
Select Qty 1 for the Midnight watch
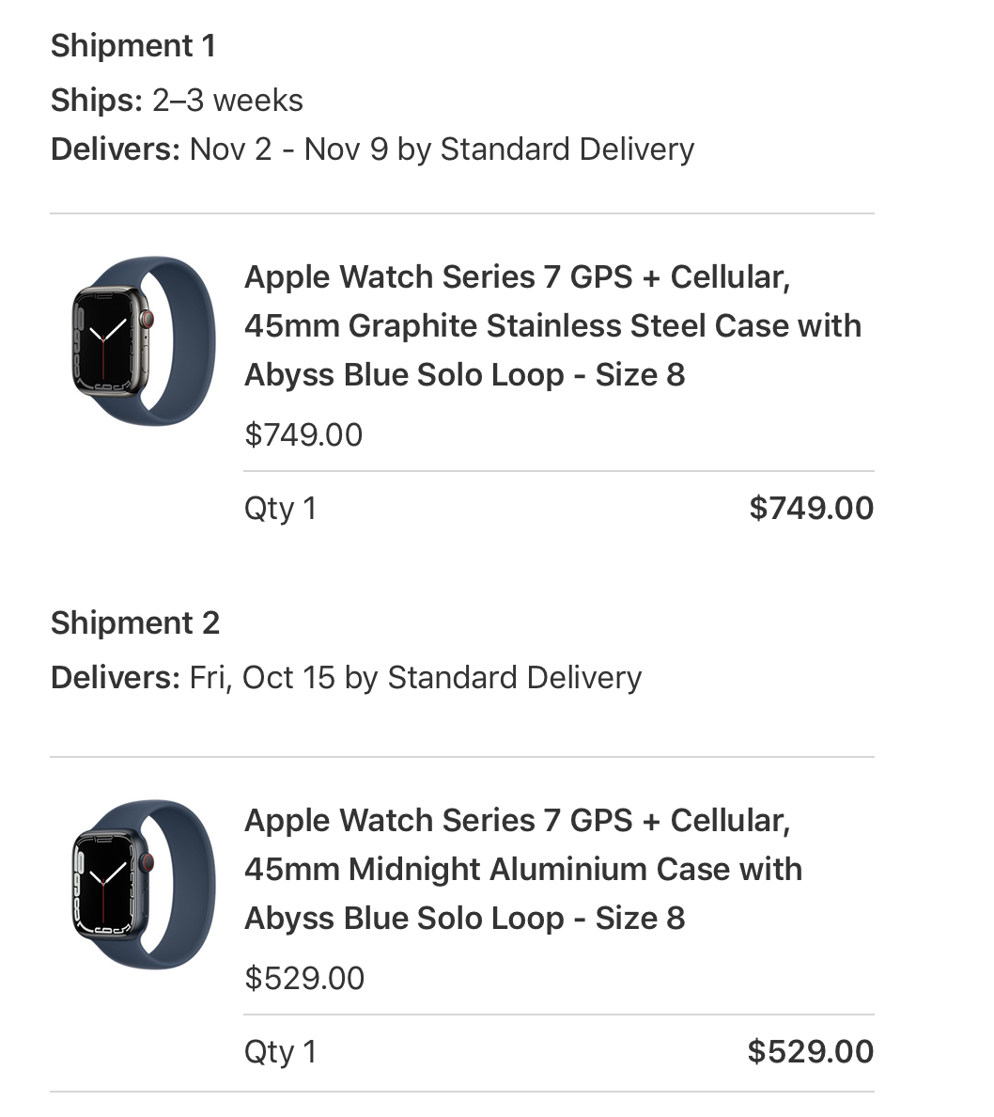click(x=280, y=1051)
